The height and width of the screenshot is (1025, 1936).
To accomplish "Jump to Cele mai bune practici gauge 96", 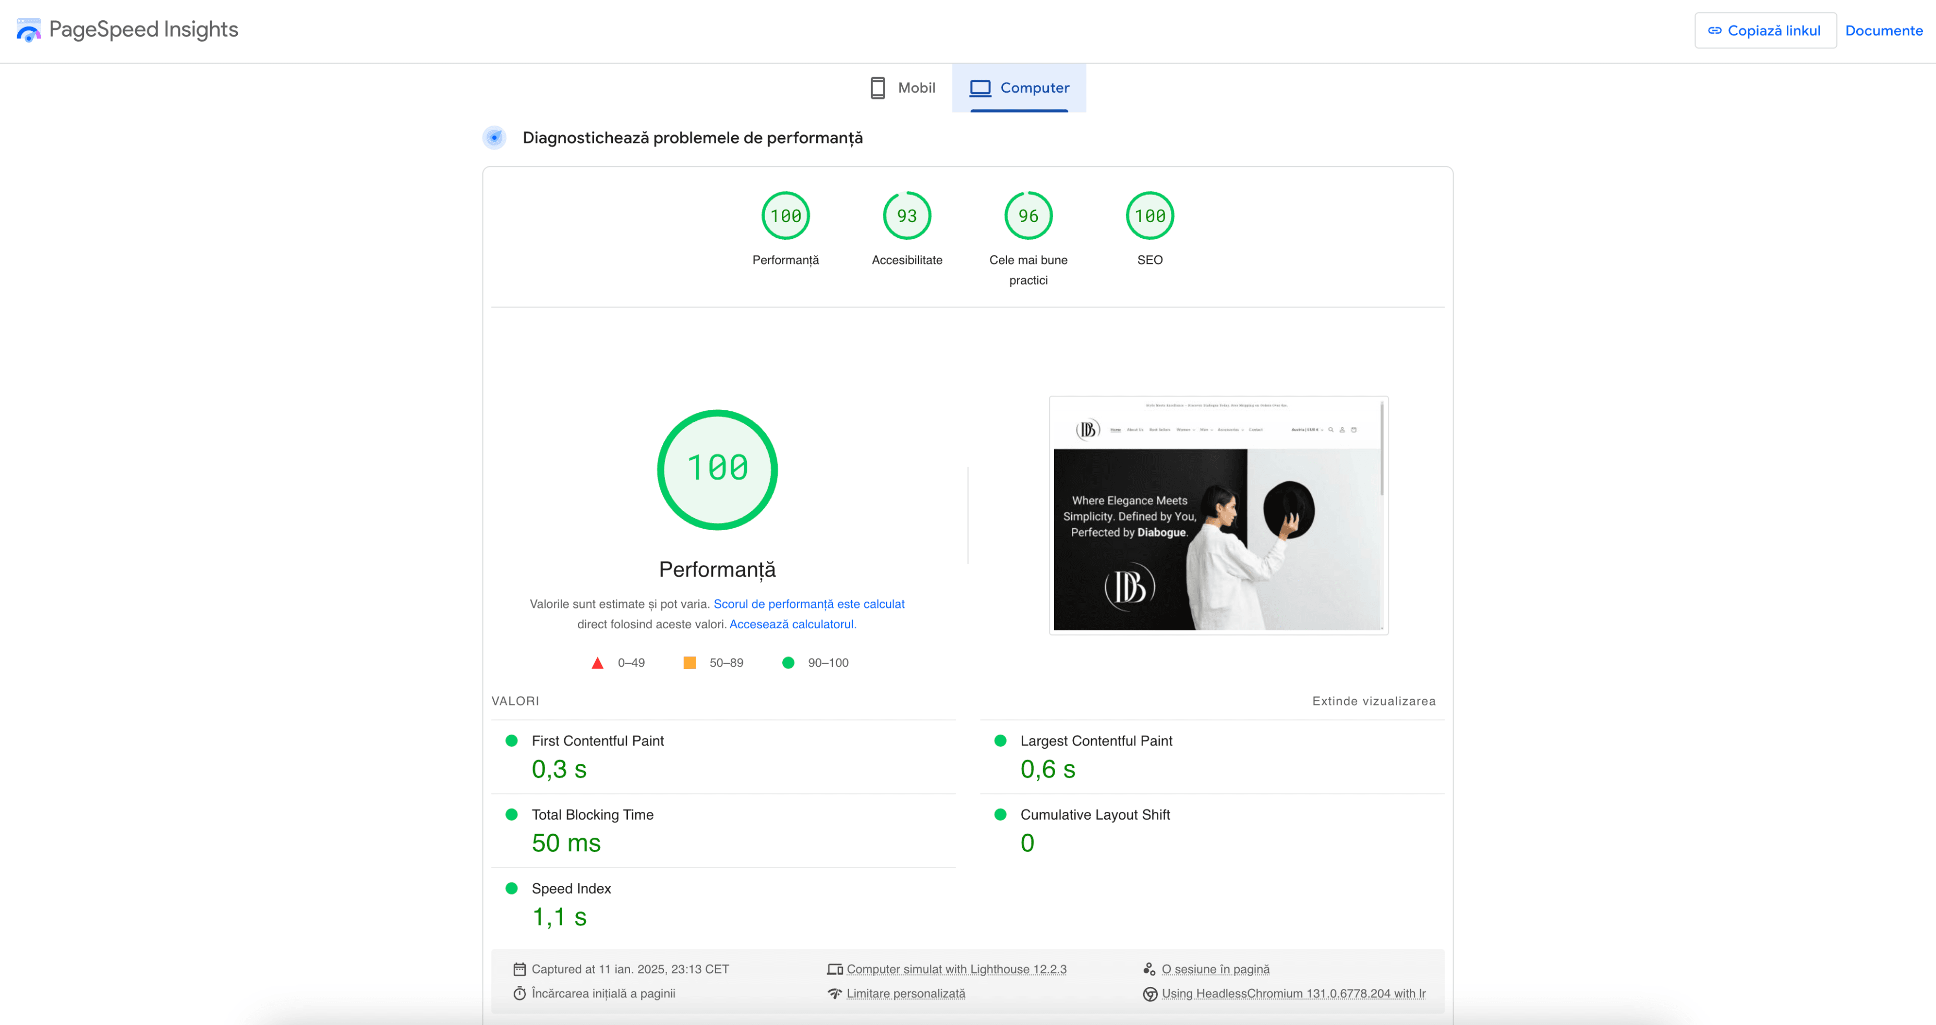I will (x=1028, y=216).
